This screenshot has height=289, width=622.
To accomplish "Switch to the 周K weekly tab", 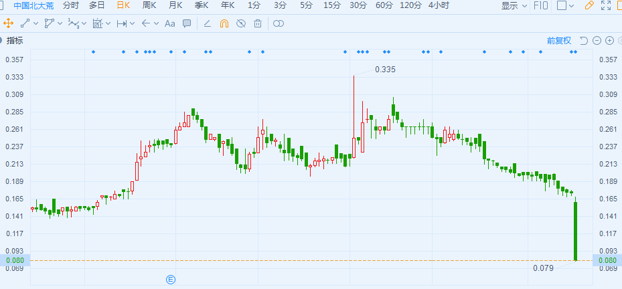I will [x=149, y=5].
